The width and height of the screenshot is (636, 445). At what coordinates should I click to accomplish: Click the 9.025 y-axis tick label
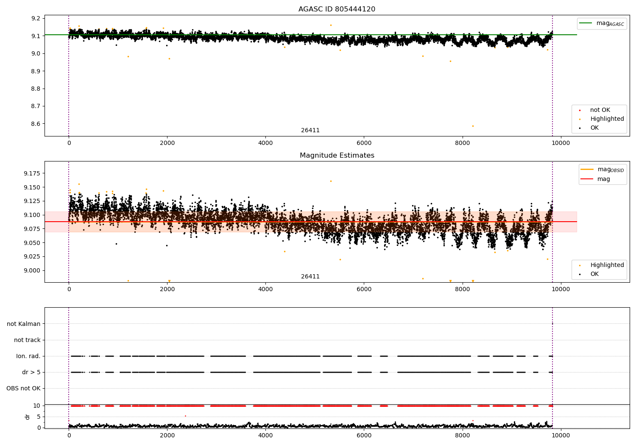click(32, 256)
